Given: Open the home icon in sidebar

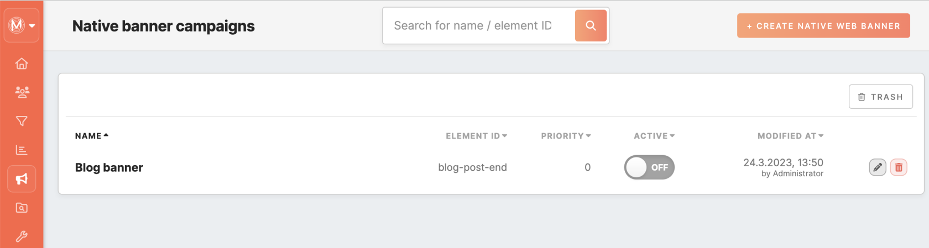Looking at the screenshot, I should (22, 64).
